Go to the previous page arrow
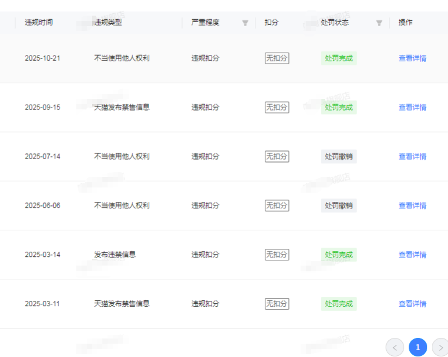This screenshot has width=448, height=357. coord(395,347)
